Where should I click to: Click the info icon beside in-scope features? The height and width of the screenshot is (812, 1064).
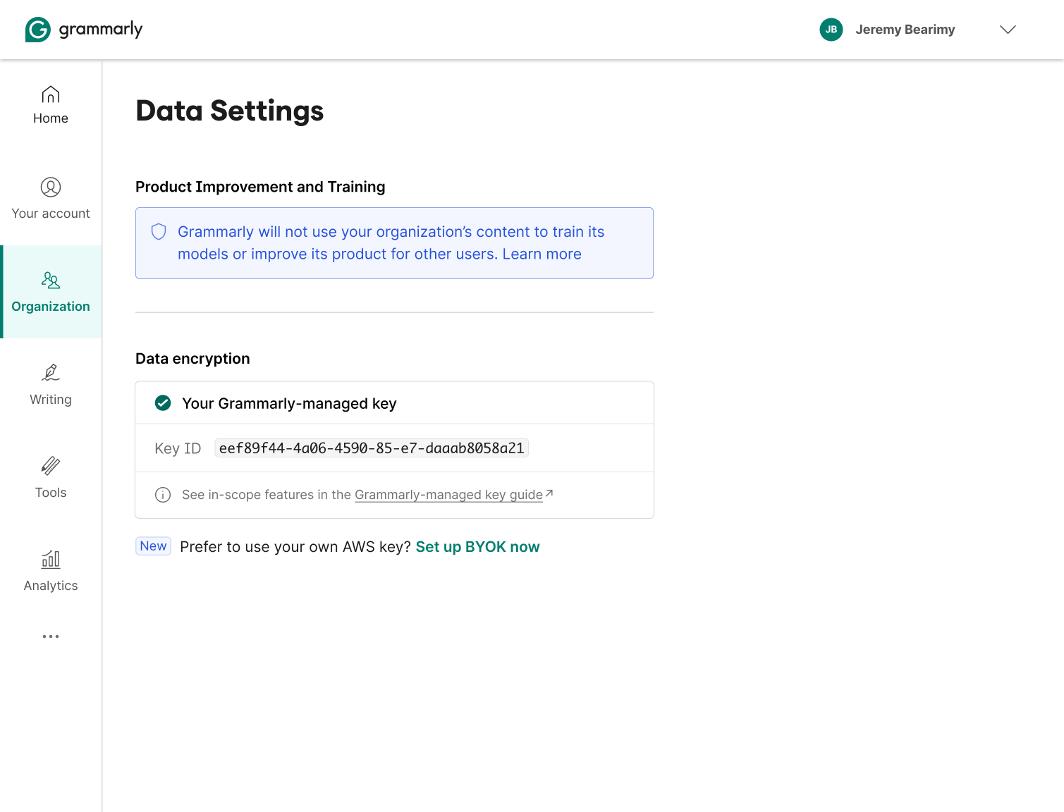click(163, 495)
